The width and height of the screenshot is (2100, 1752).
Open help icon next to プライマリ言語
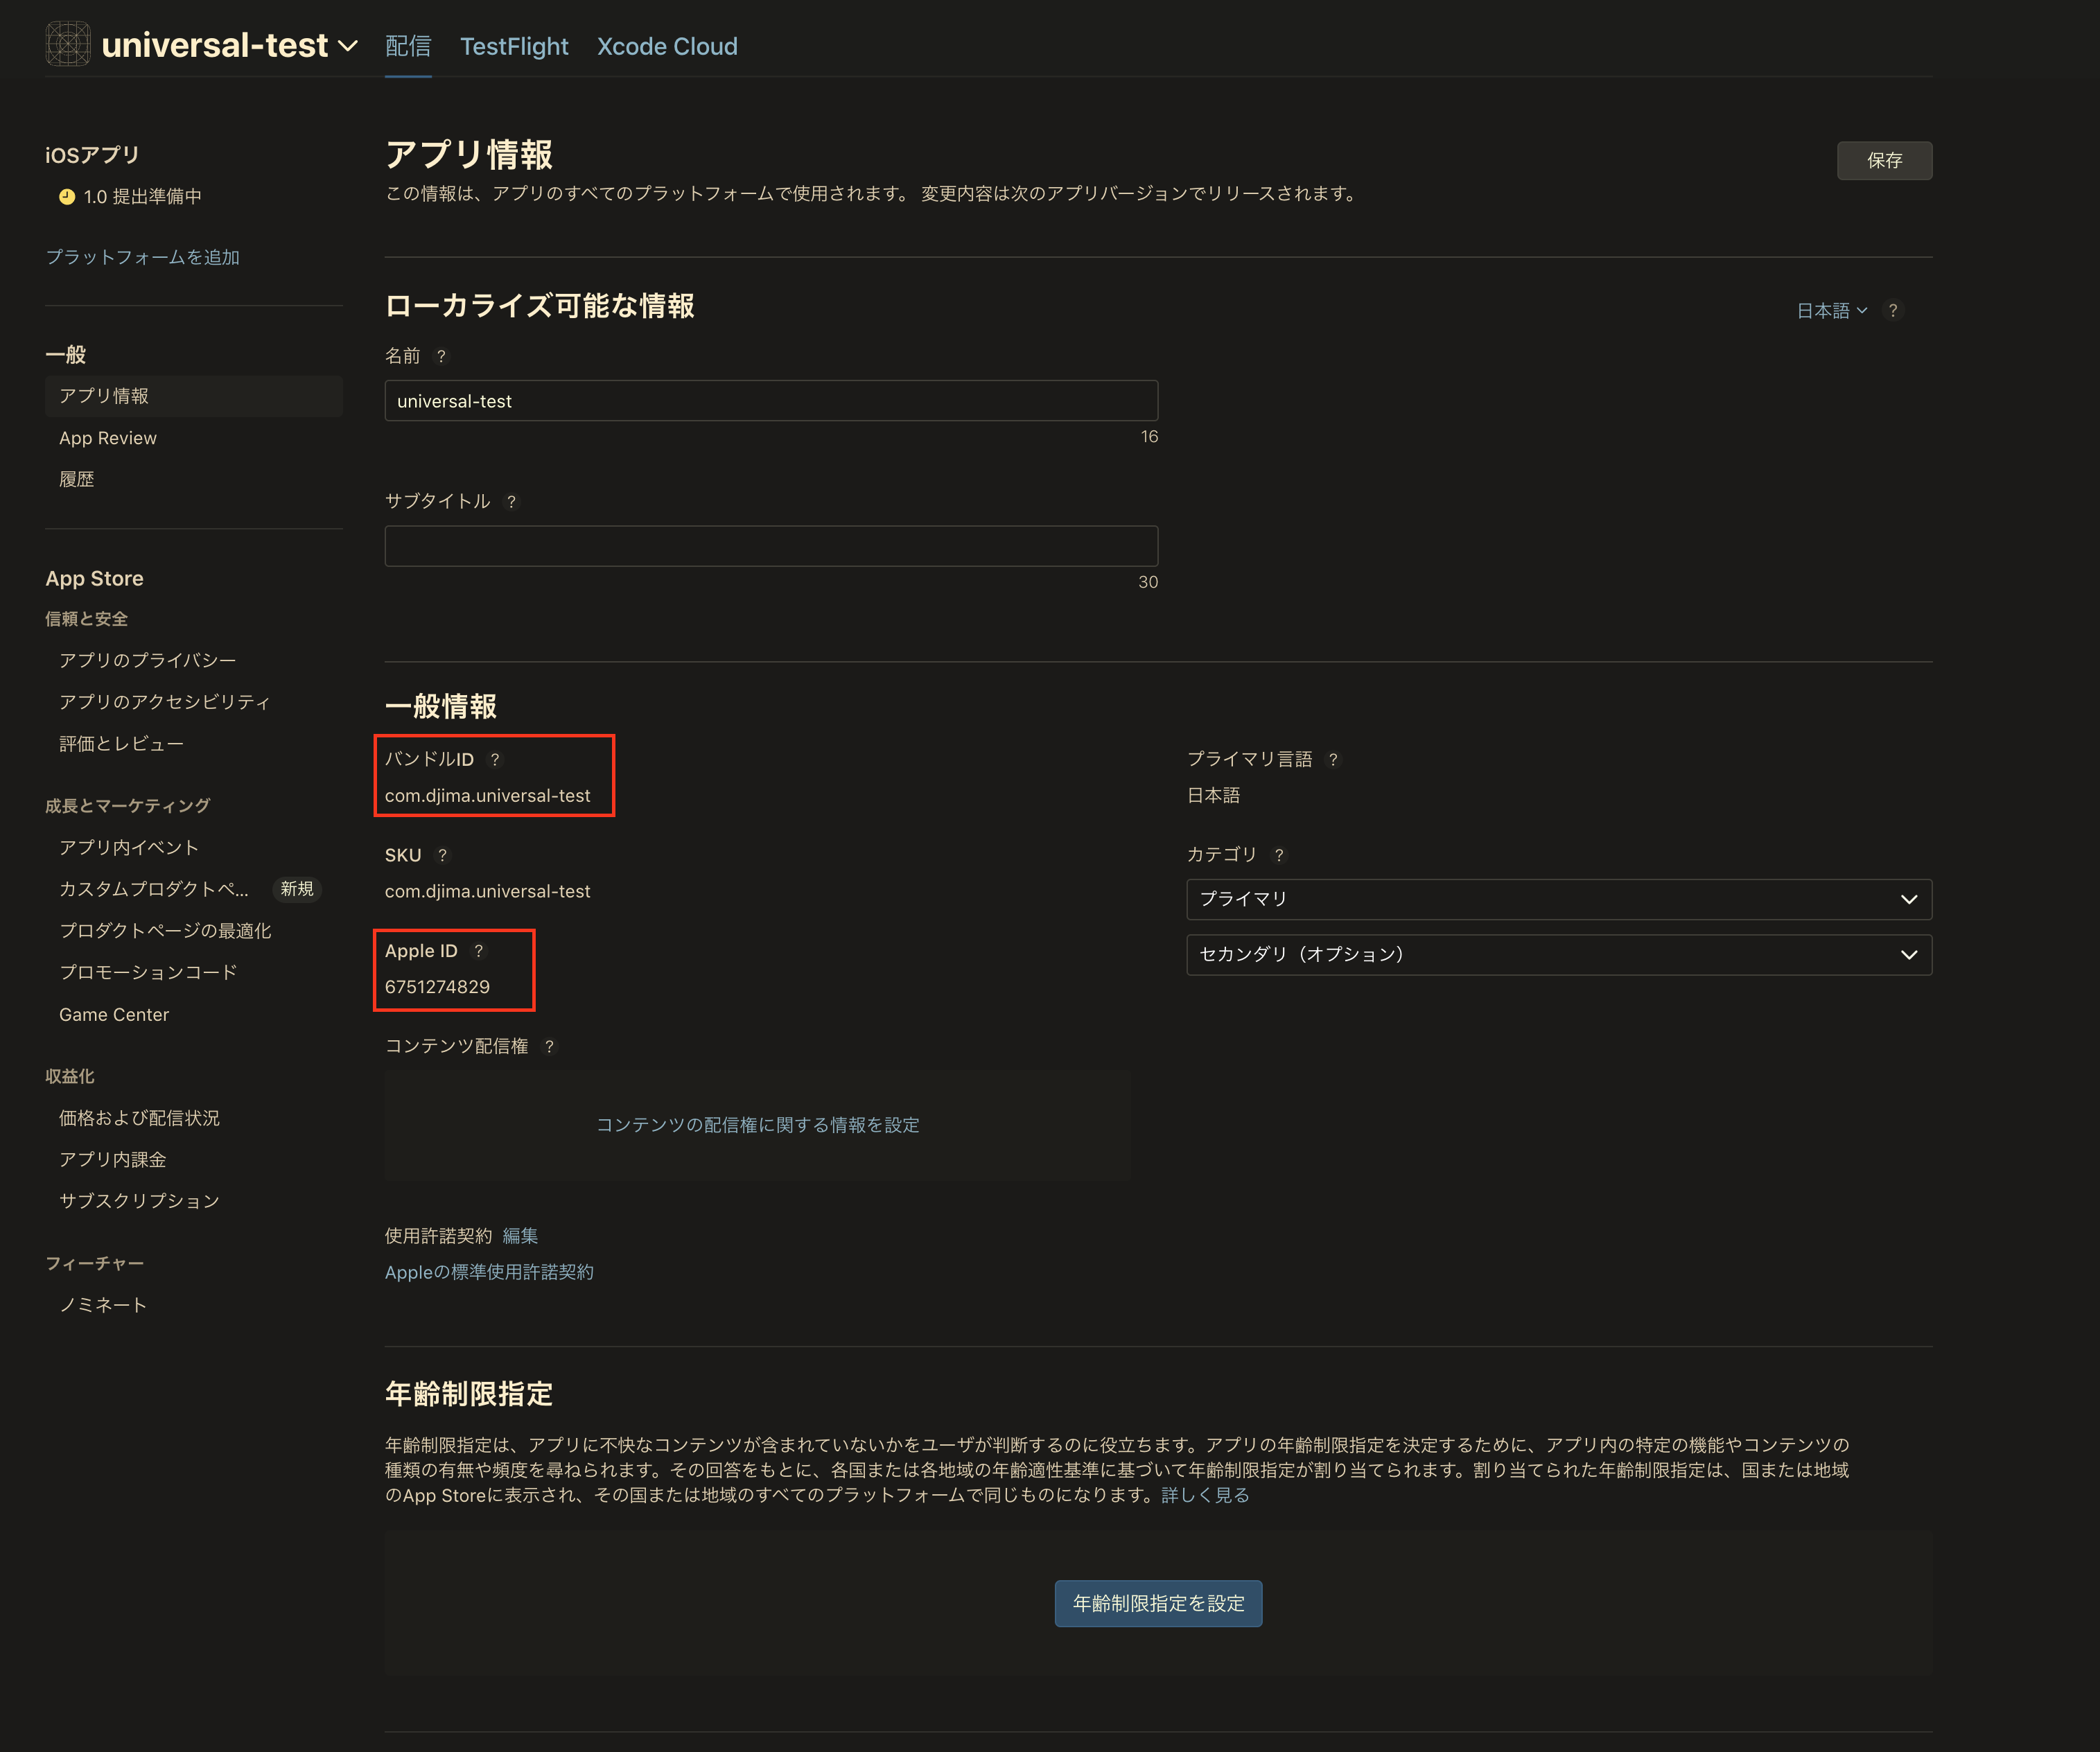[1332, 759]
